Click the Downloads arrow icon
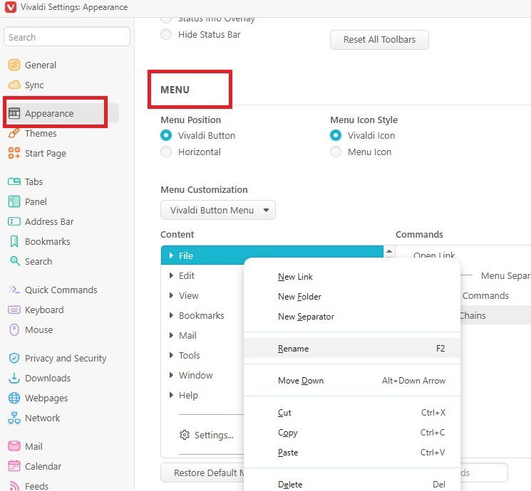 tap(14, 378)
